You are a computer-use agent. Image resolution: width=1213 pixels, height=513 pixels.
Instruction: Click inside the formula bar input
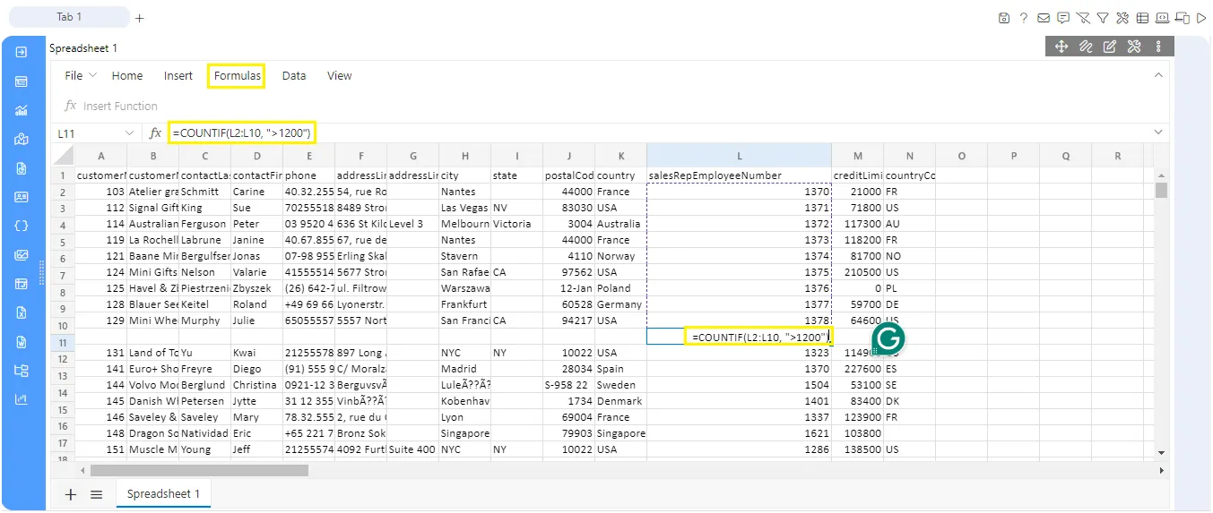(x=659, y=133)
